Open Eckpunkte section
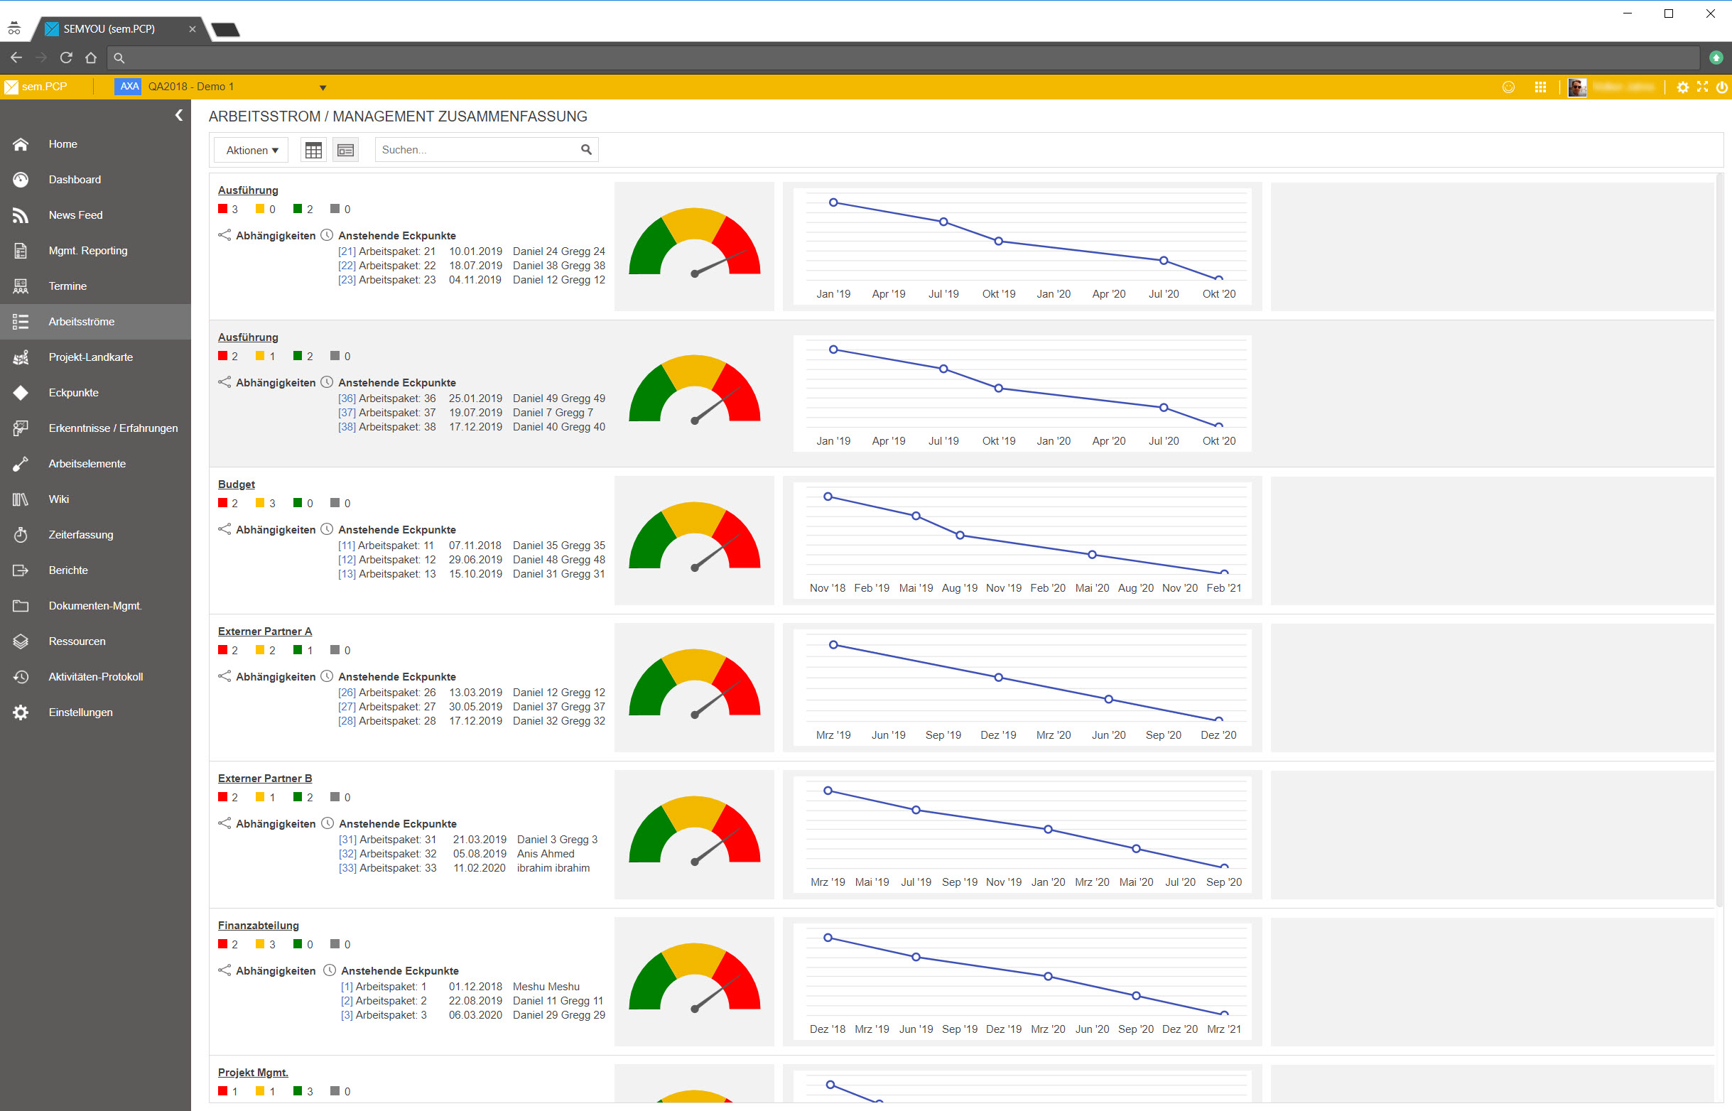1732x1111 pixels. coord(95,392)
